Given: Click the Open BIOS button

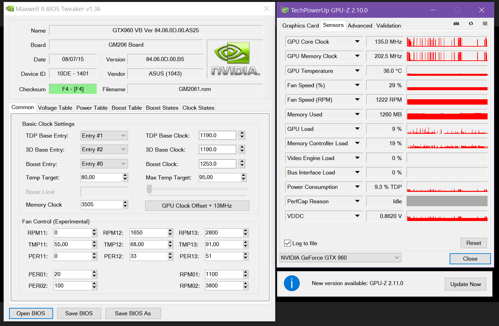Looking at the screenshot, I should tap(31, 313).
